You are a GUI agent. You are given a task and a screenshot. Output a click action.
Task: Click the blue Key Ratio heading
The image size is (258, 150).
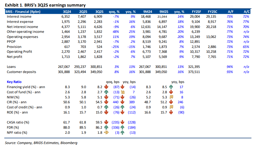(x=14, y=82)
